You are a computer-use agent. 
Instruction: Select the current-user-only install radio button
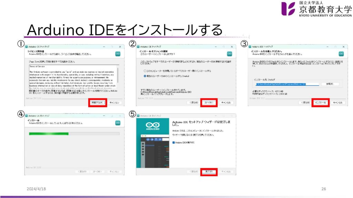(x=145, y=76)
